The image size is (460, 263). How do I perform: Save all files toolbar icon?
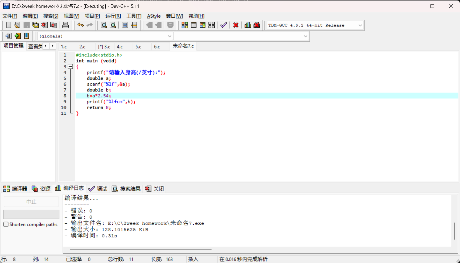pos(35,25)
